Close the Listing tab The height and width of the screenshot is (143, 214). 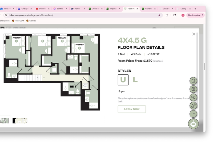[x=190, y=9]
